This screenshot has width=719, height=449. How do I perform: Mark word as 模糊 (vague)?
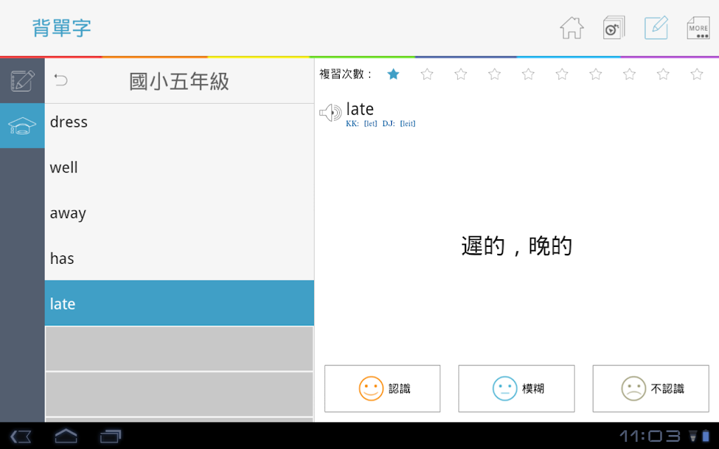tap(516, 389)
